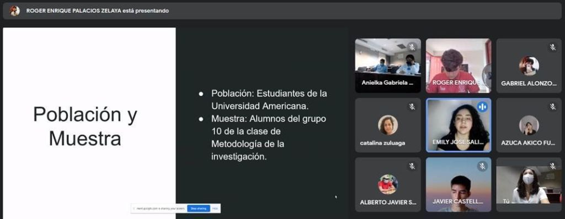
Task: Click the blue Stop sharing button
Action: tap(199, 209)
